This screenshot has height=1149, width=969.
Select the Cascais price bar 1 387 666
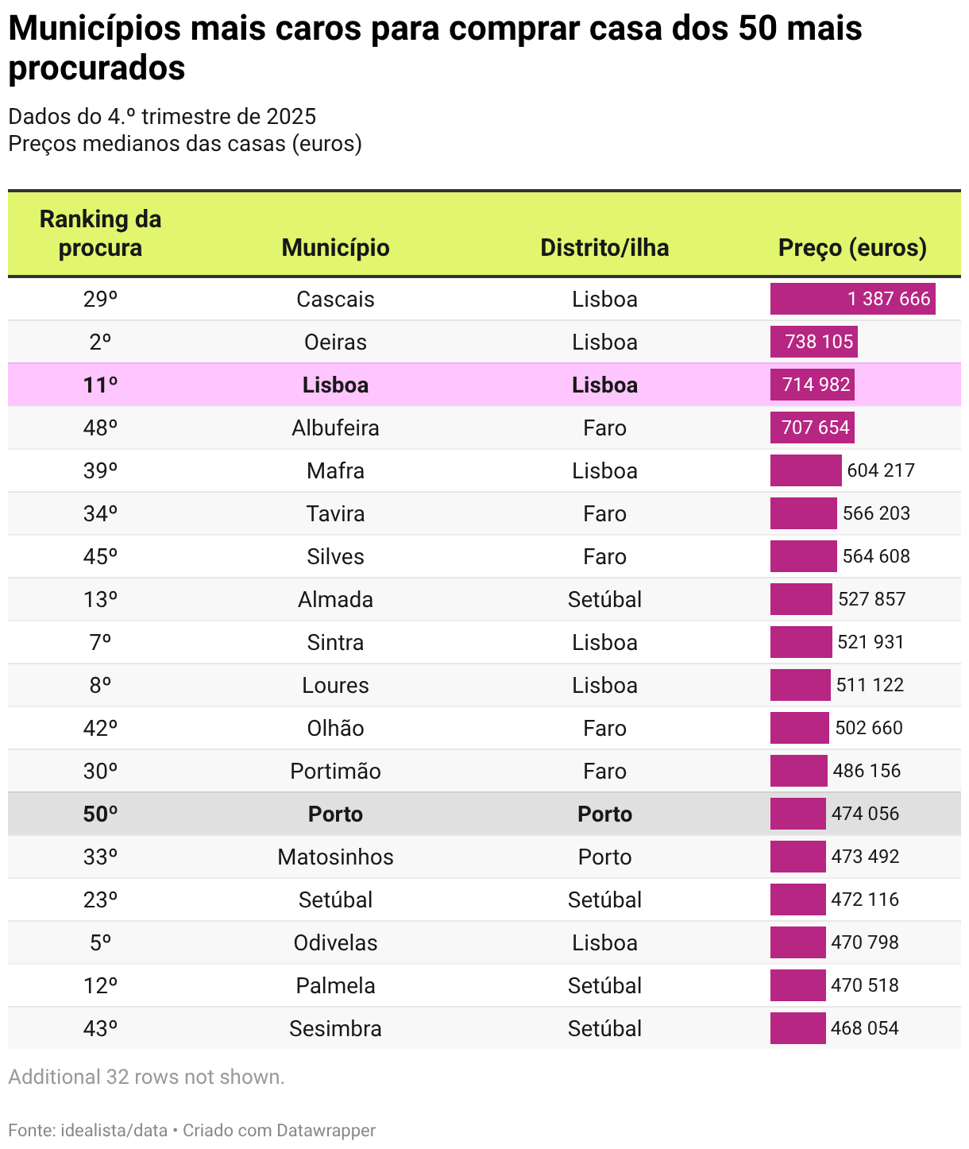[852, 299]
